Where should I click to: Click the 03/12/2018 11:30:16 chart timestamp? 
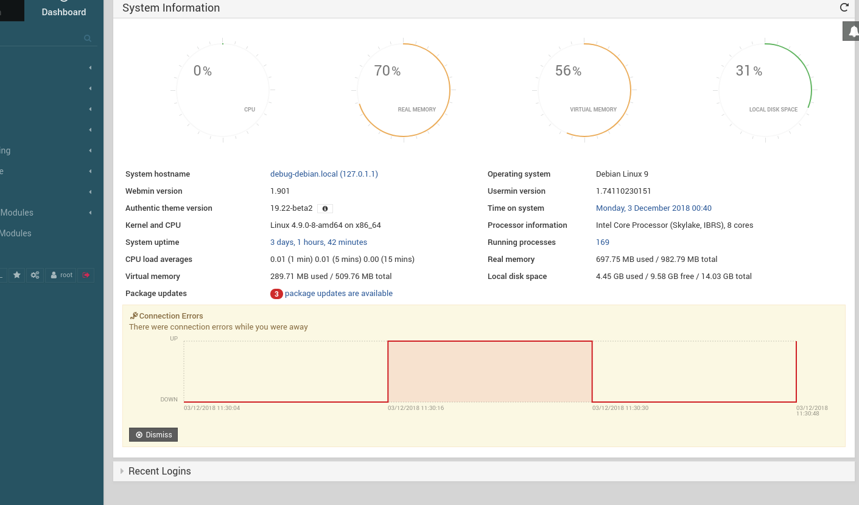(416, 408)
